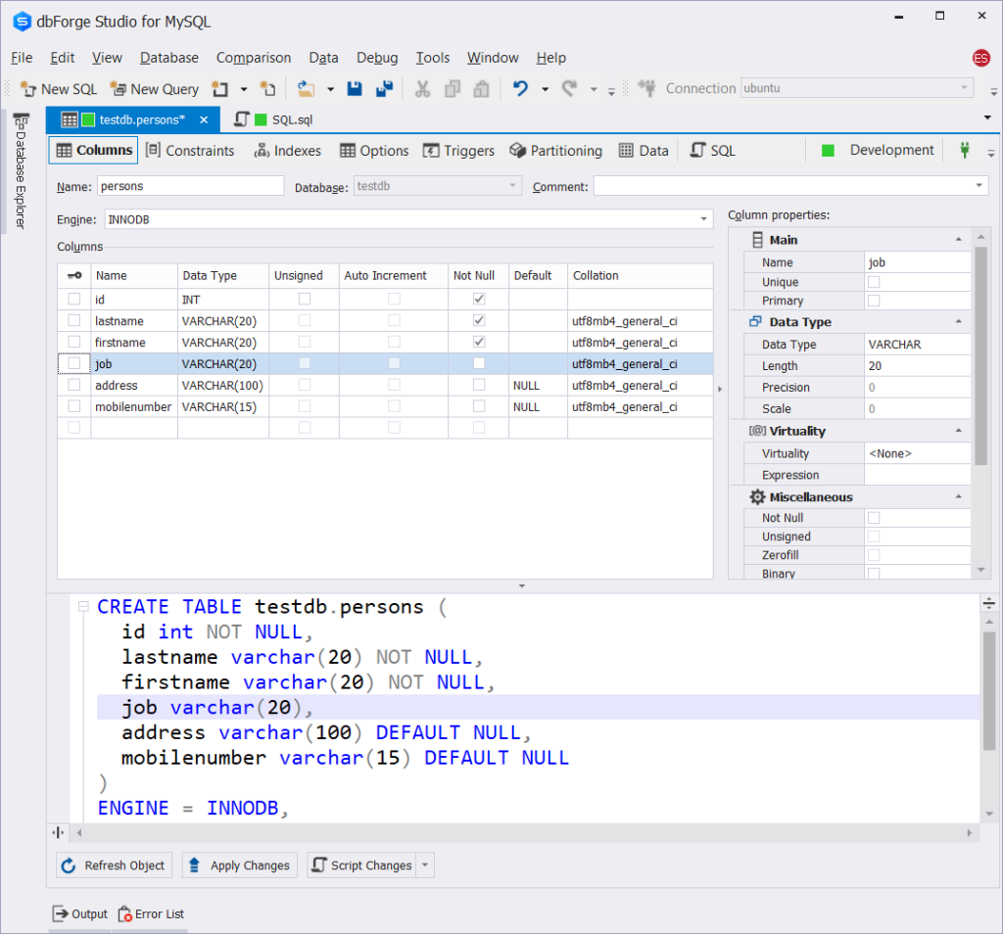Click the Paste clipboard icon
This screenshot has height=934, width=1003.
(481, 89)
